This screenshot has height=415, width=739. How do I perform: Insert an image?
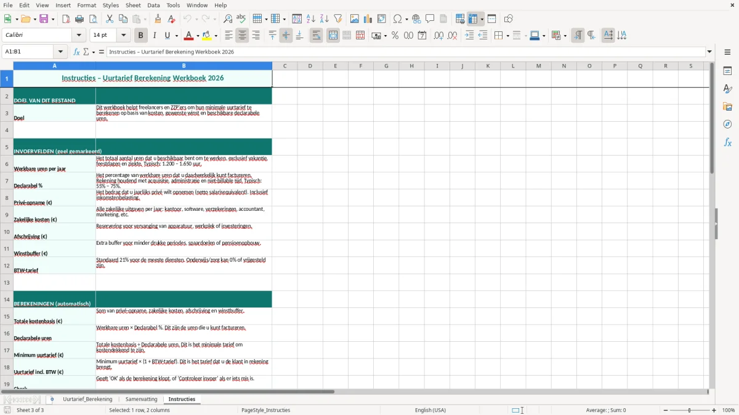(x=355, y=19)
